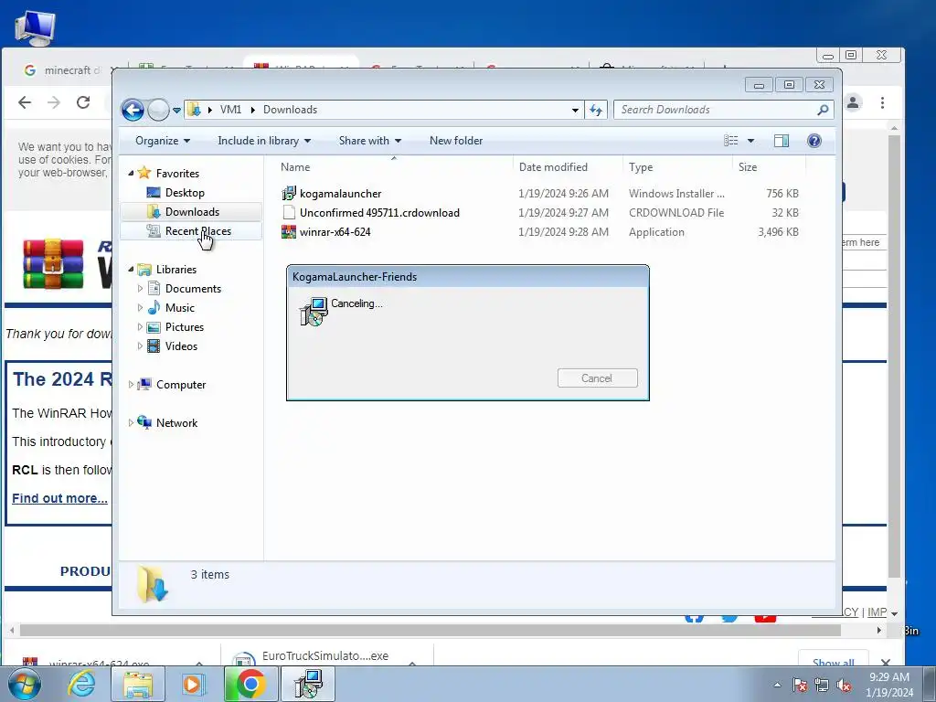Expand the Network node
The height and width of the screenshot is (702, 936).
[x=132, y=422]
